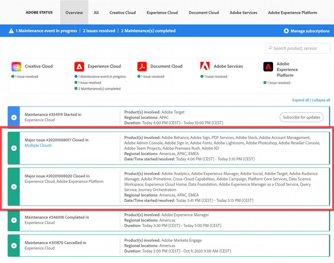Expand Major issue #20201008020 with plus icon
The width and height of the screenshot is (334, 263).
tap(14, 187)
